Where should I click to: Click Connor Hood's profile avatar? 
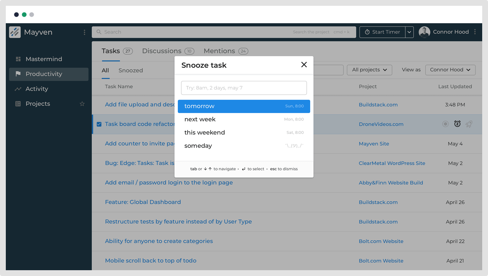(x=424, y=32)
